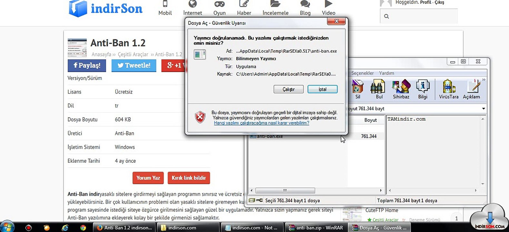509x232 pixels.
Task: Click the application file icon in dialog
Action: point(200,54)
